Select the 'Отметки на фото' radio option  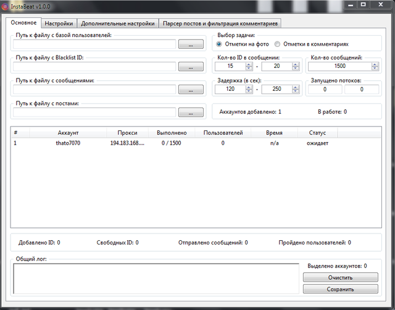(219, 44)
